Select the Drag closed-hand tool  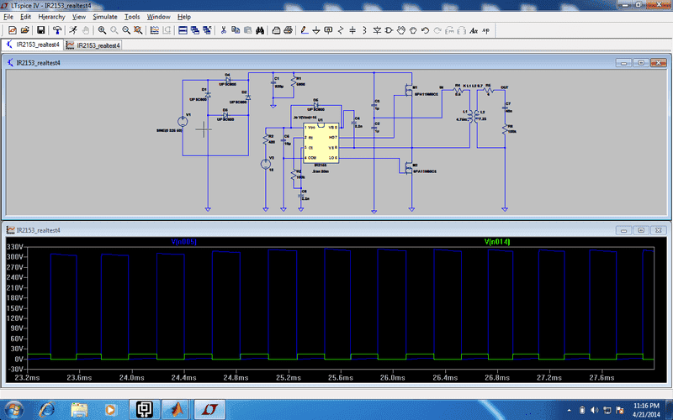[x=413, y=30]
